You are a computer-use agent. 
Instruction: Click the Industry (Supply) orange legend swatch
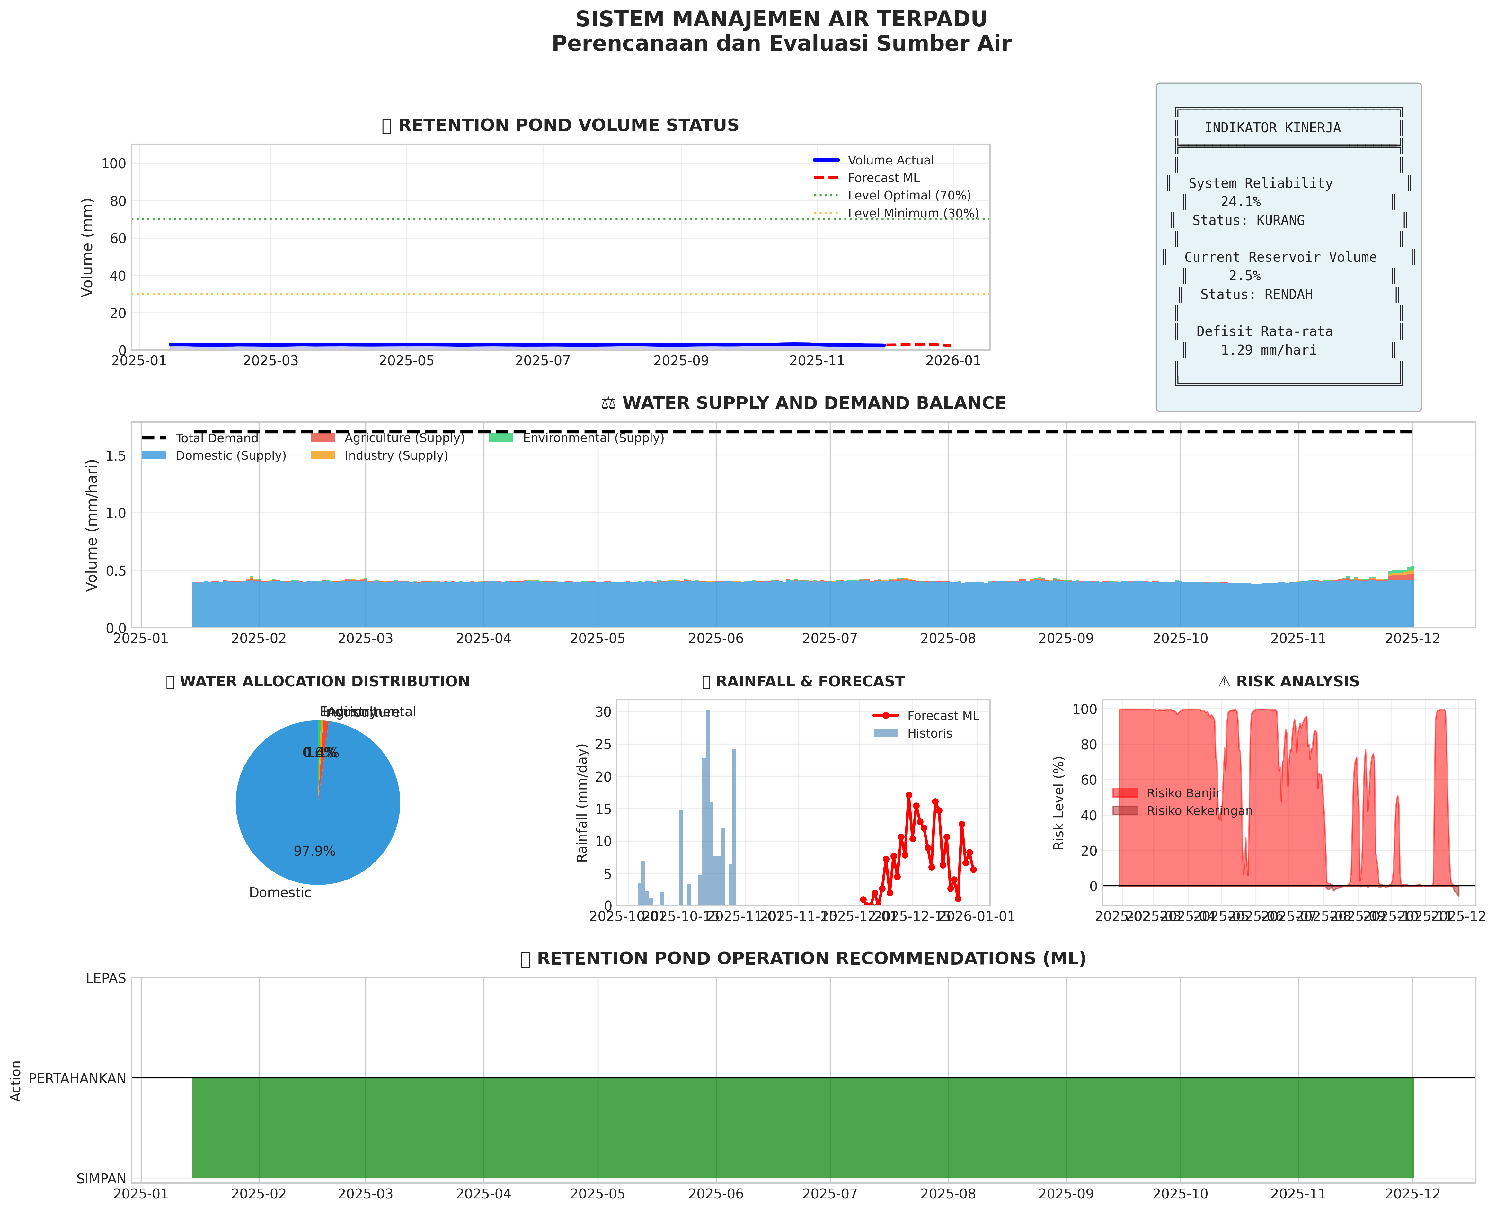click(323, 455)
